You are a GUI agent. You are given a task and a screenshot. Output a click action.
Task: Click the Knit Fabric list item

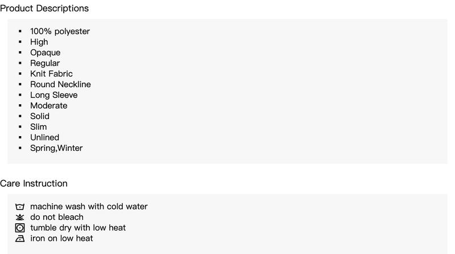pos(51,74)
